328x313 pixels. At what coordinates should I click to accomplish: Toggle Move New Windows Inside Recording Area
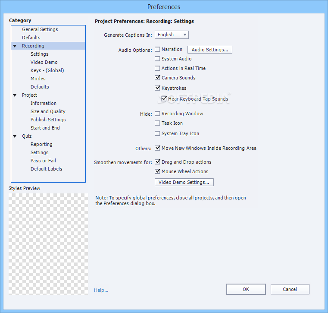pyautogui.click(x=157, y=148)
